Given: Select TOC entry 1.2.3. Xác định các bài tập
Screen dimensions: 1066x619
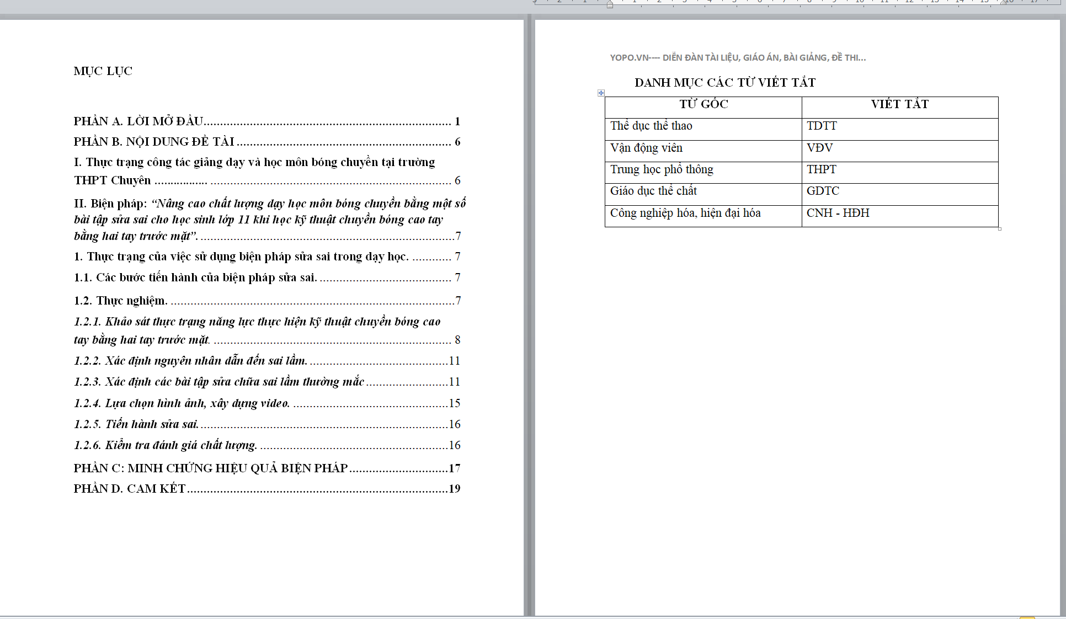Looking at the screenshot, I should click(x=267, y=382).
